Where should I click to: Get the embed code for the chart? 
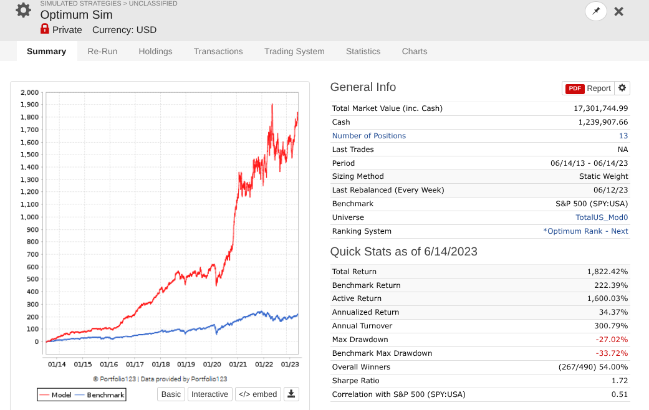pyautogui.click(x=258, y=394)
